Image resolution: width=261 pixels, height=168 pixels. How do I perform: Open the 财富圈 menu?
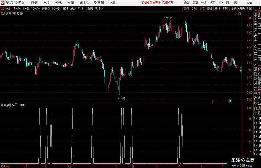[99, 3]
